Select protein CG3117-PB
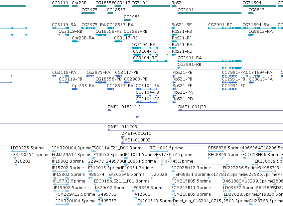283x206 pixels. pyautogui.click(x=119, y=76)
